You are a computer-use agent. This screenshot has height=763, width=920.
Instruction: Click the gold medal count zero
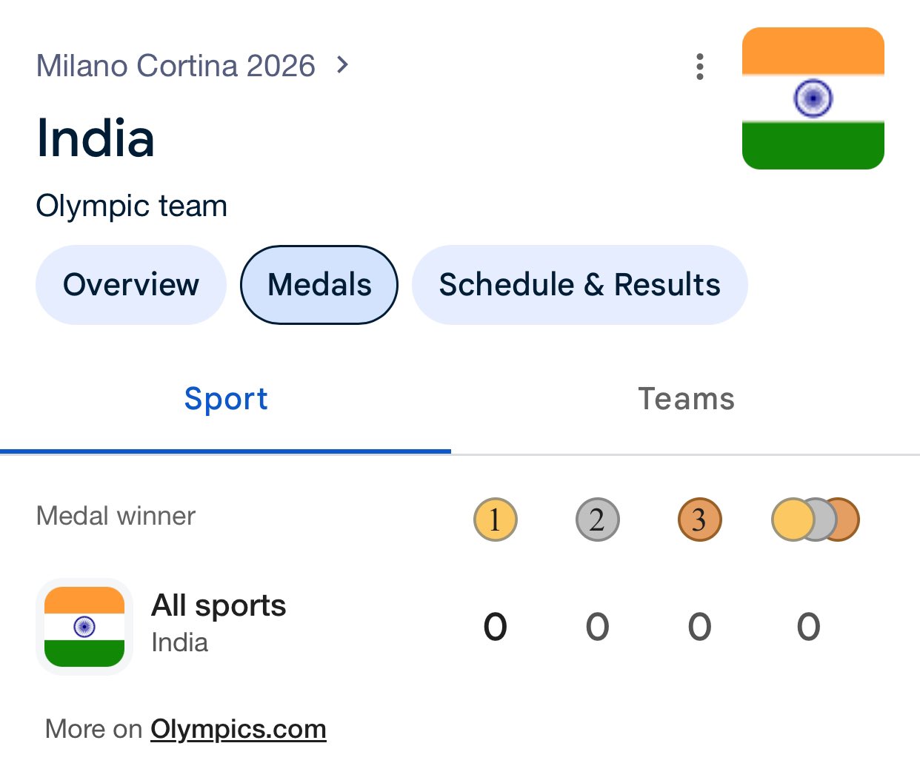tap(495, 627)
